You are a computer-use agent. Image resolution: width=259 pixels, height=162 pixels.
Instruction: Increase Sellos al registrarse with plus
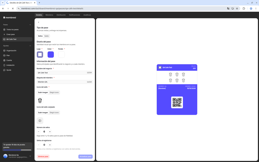pyautogui.click(x=50, y=145)
